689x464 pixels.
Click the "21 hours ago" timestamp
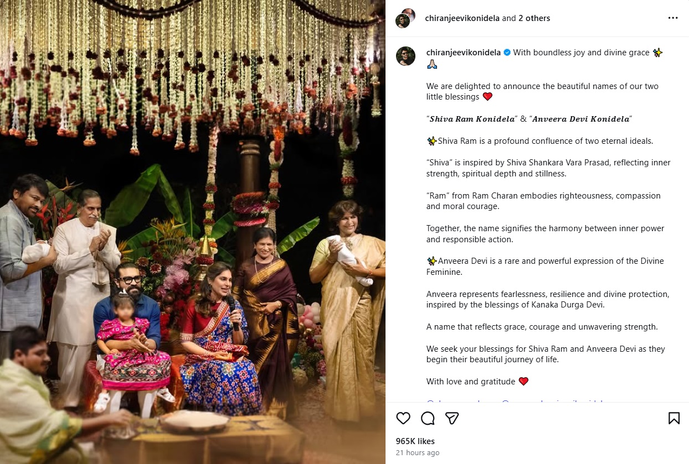point(418,452)
